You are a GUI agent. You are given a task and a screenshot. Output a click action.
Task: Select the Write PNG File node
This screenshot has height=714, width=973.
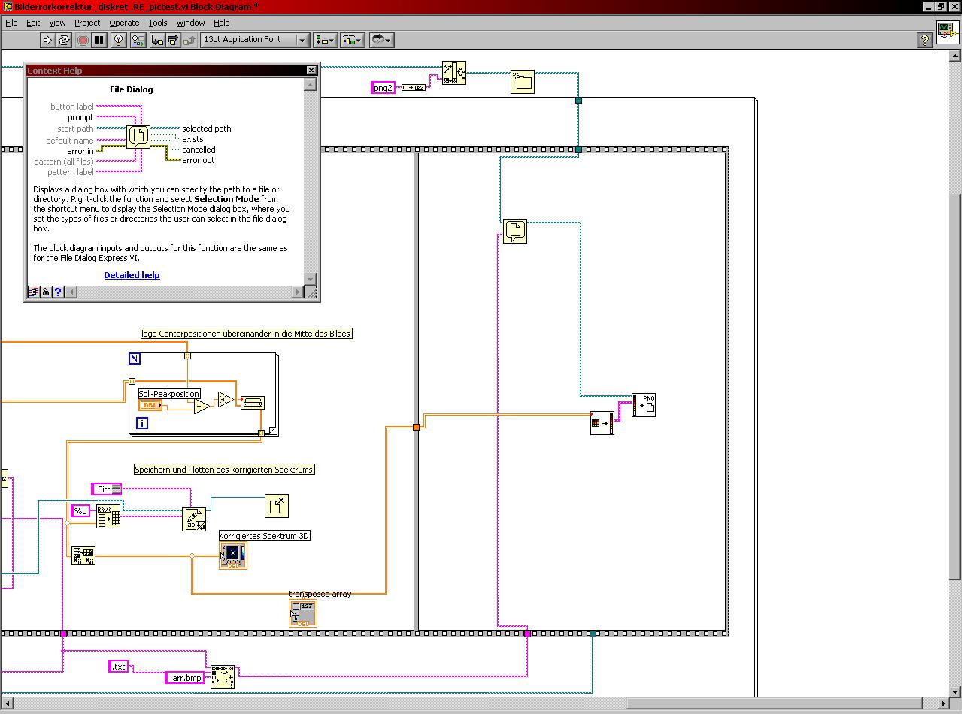(644, 404)
